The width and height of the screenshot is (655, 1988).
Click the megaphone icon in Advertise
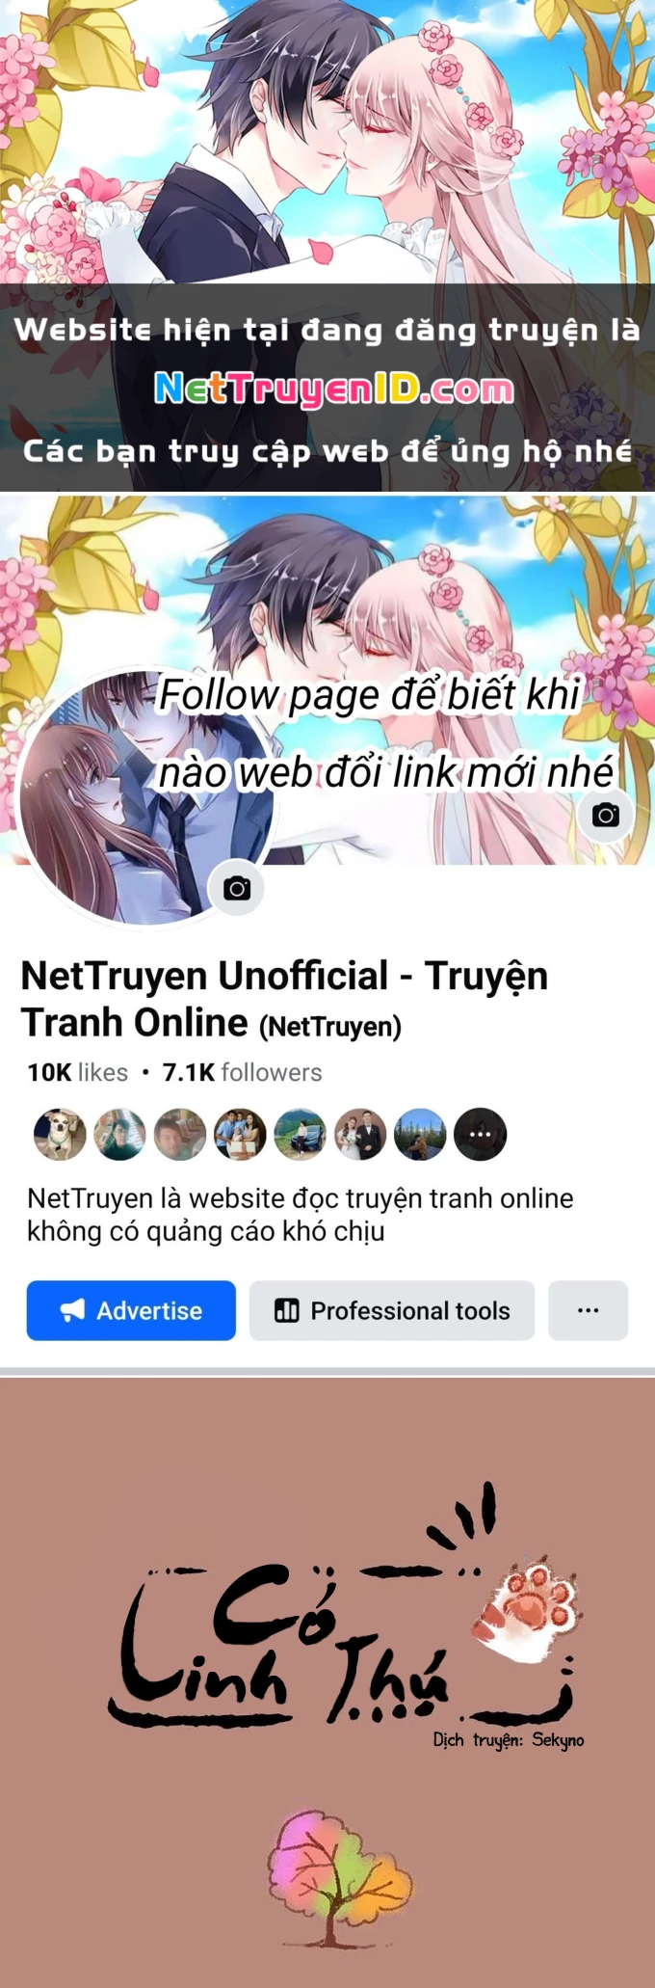pyautogui.click(x=73, y=1310)
